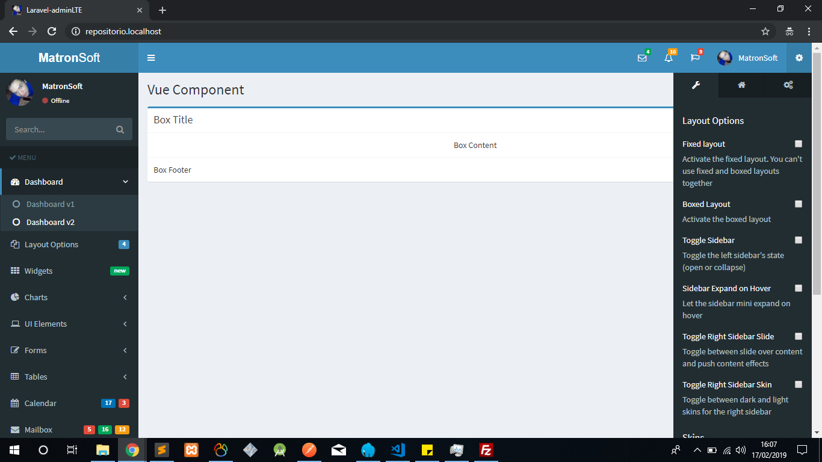Image resolution: width=822 pixels, height=462 pixels.
Task: Enable the Boxed Layout checkbox
Action: pyautogui.click(x=799, y=204)
